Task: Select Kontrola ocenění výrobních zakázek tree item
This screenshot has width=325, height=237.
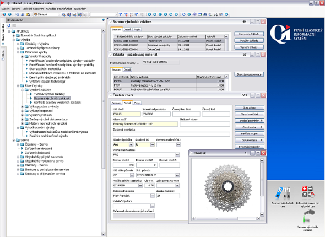Action: pos(57,103)
